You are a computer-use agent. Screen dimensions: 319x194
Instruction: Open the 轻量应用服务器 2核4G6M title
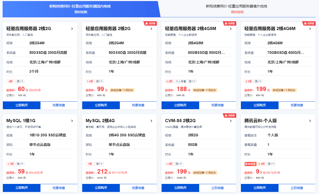(x=270, y=28)
